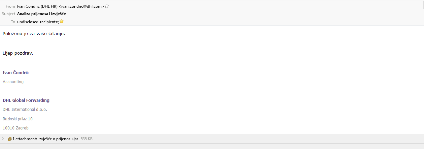Click the To header label
Viewport: 424px width, 149px height.
click(x=13, y=22)
